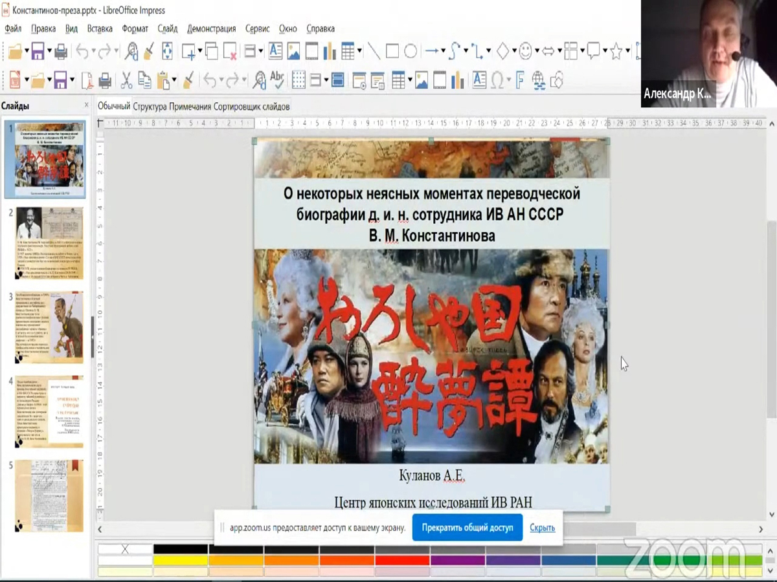Select the Ellipse drawing tool
Viewport: 777px width, 582px height.
(x=411, y=50)
